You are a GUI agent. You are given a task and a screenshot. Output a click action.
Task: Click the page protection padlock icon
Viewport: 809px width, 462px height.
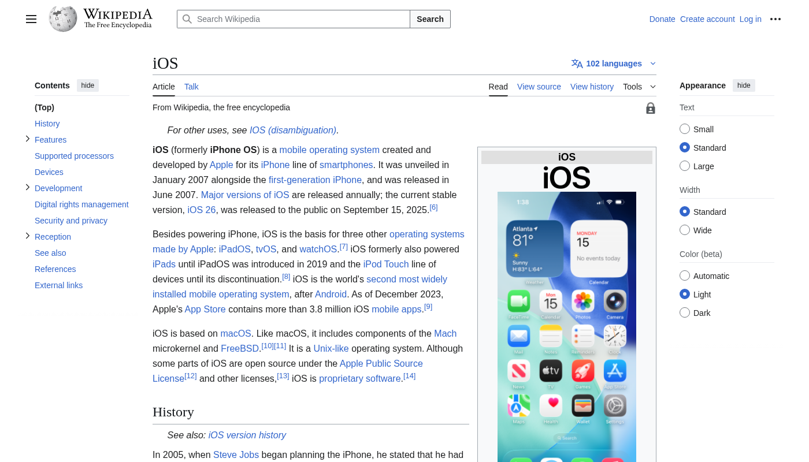[650, 108]
